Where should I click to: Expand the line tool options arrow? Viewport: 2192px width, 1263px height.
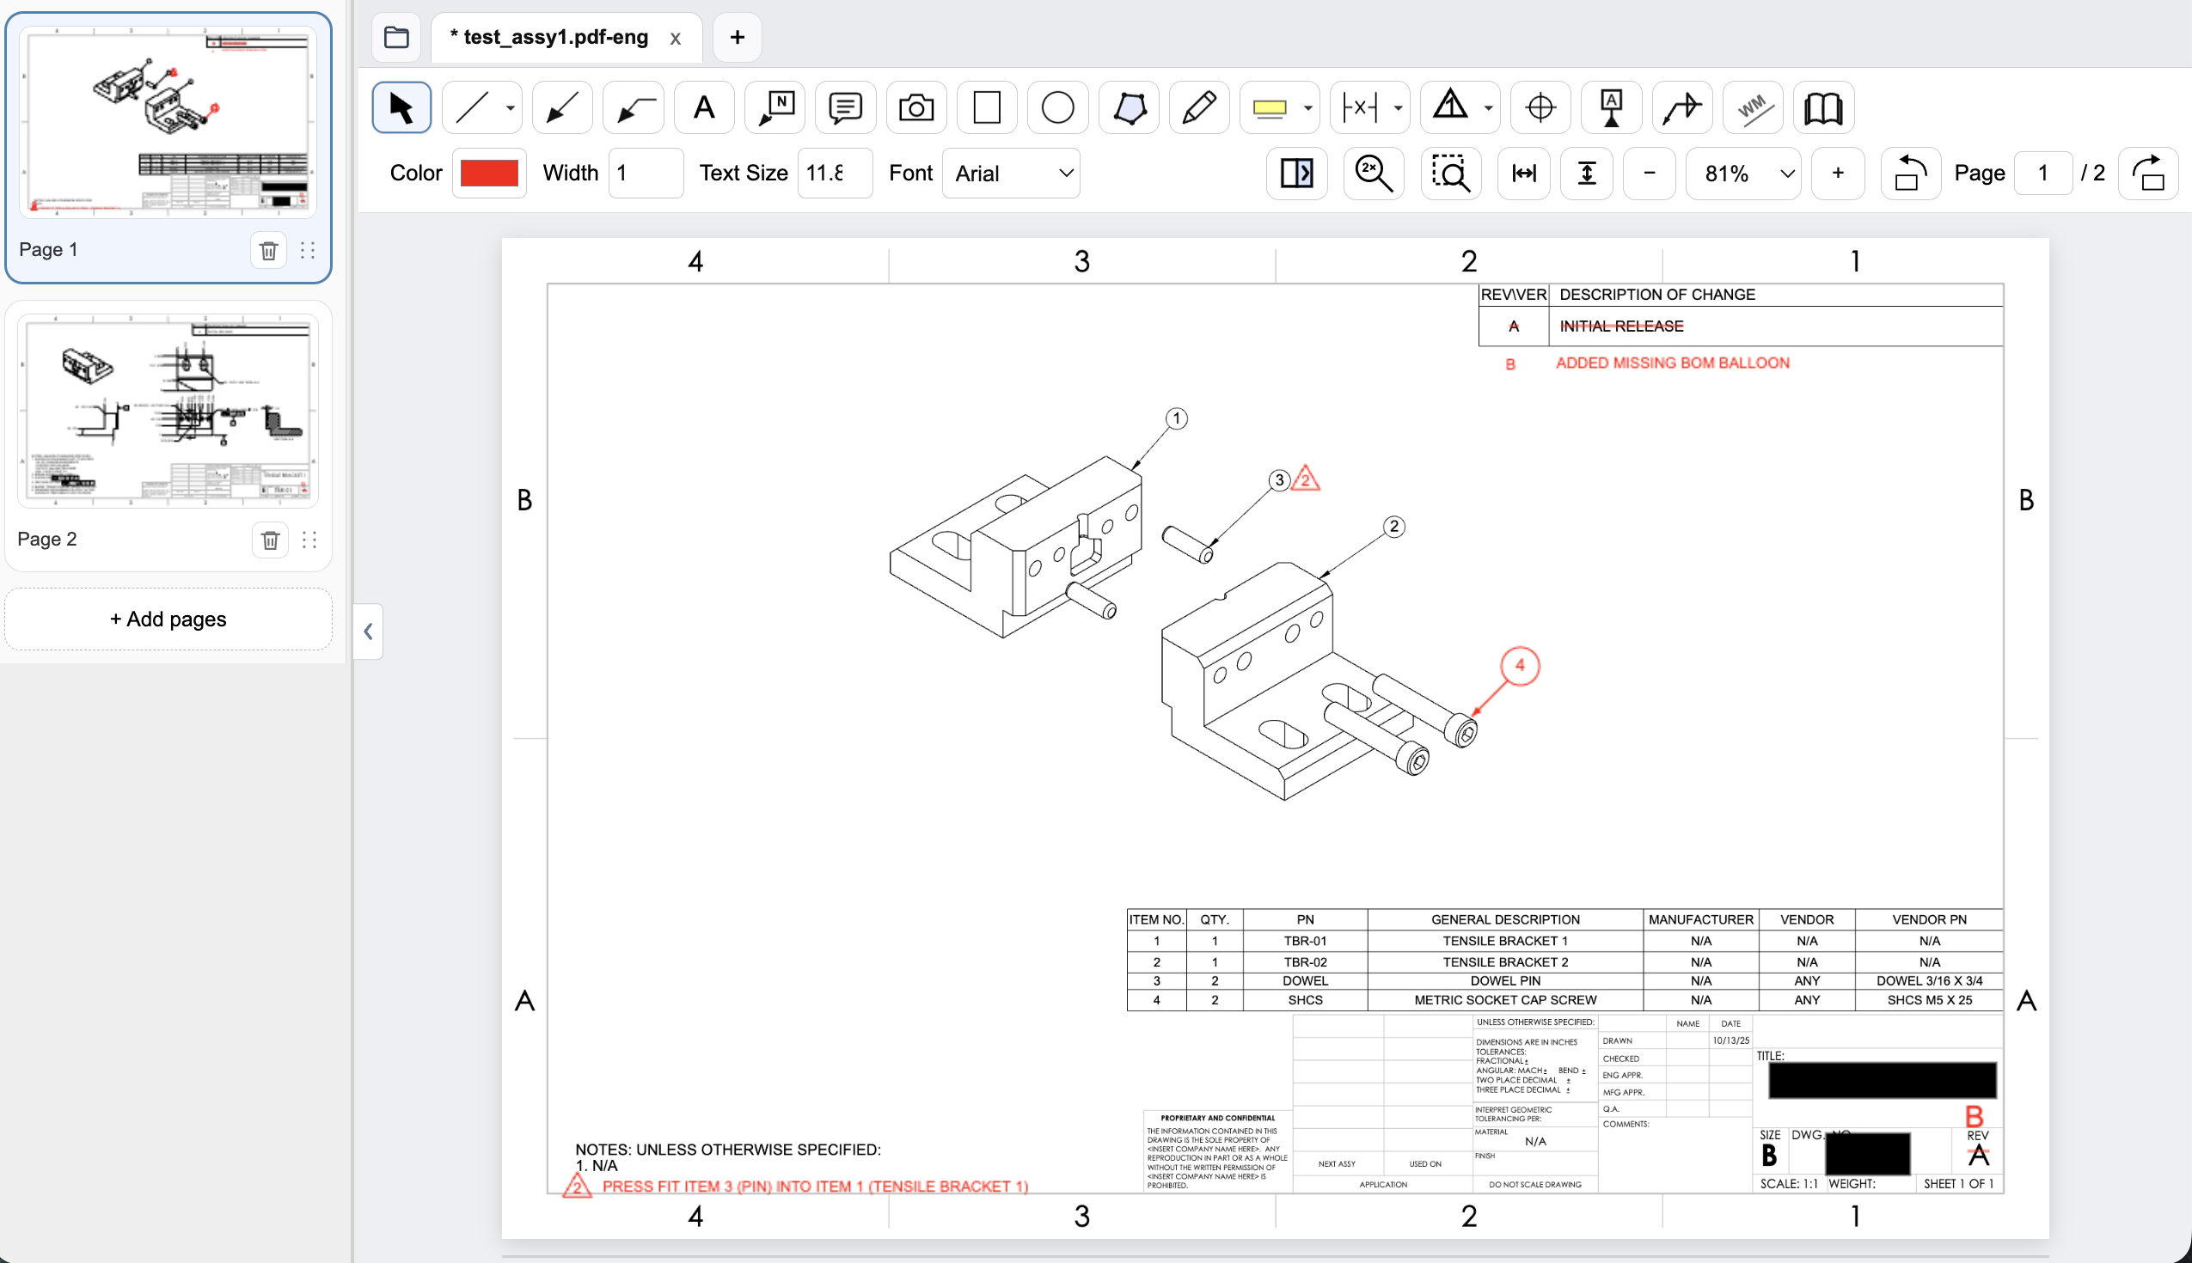click(x=511, y=108)
